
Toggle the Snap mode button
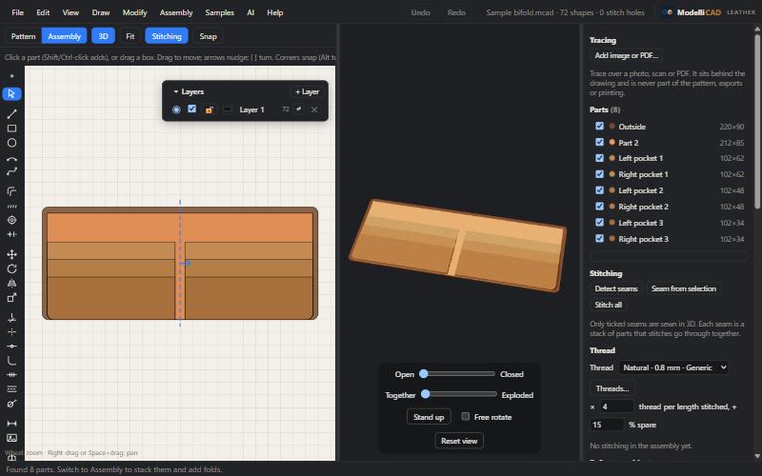tap(208, 36)
